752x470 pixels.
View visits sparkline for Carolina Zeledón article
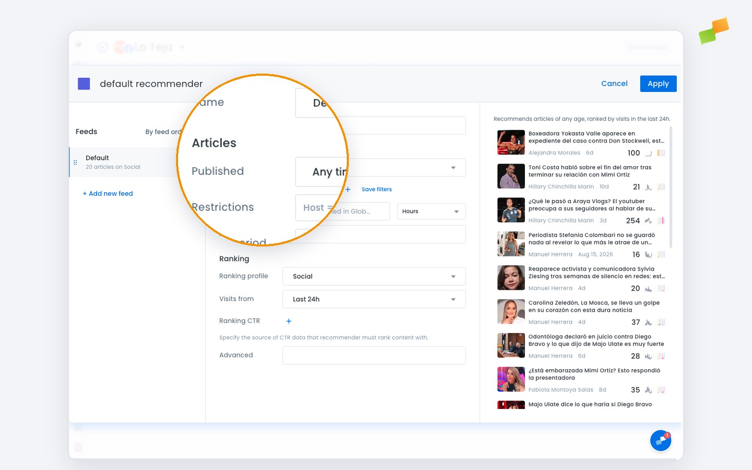tap(649, 323)
